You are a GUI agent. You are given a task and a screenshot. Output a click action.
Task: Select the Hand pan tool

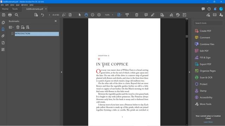click(86, 15)
